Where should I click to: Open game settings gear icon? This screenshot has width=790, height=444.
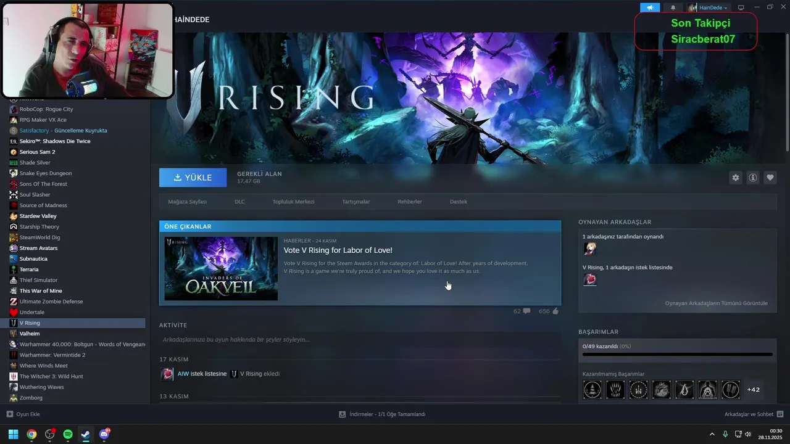click(735, 178)
